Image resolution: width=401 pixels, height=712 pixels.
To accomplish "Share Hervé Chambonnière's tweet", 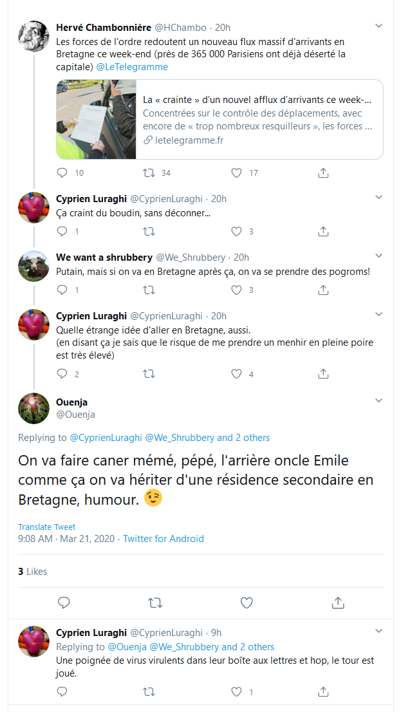I will [324, 173].
